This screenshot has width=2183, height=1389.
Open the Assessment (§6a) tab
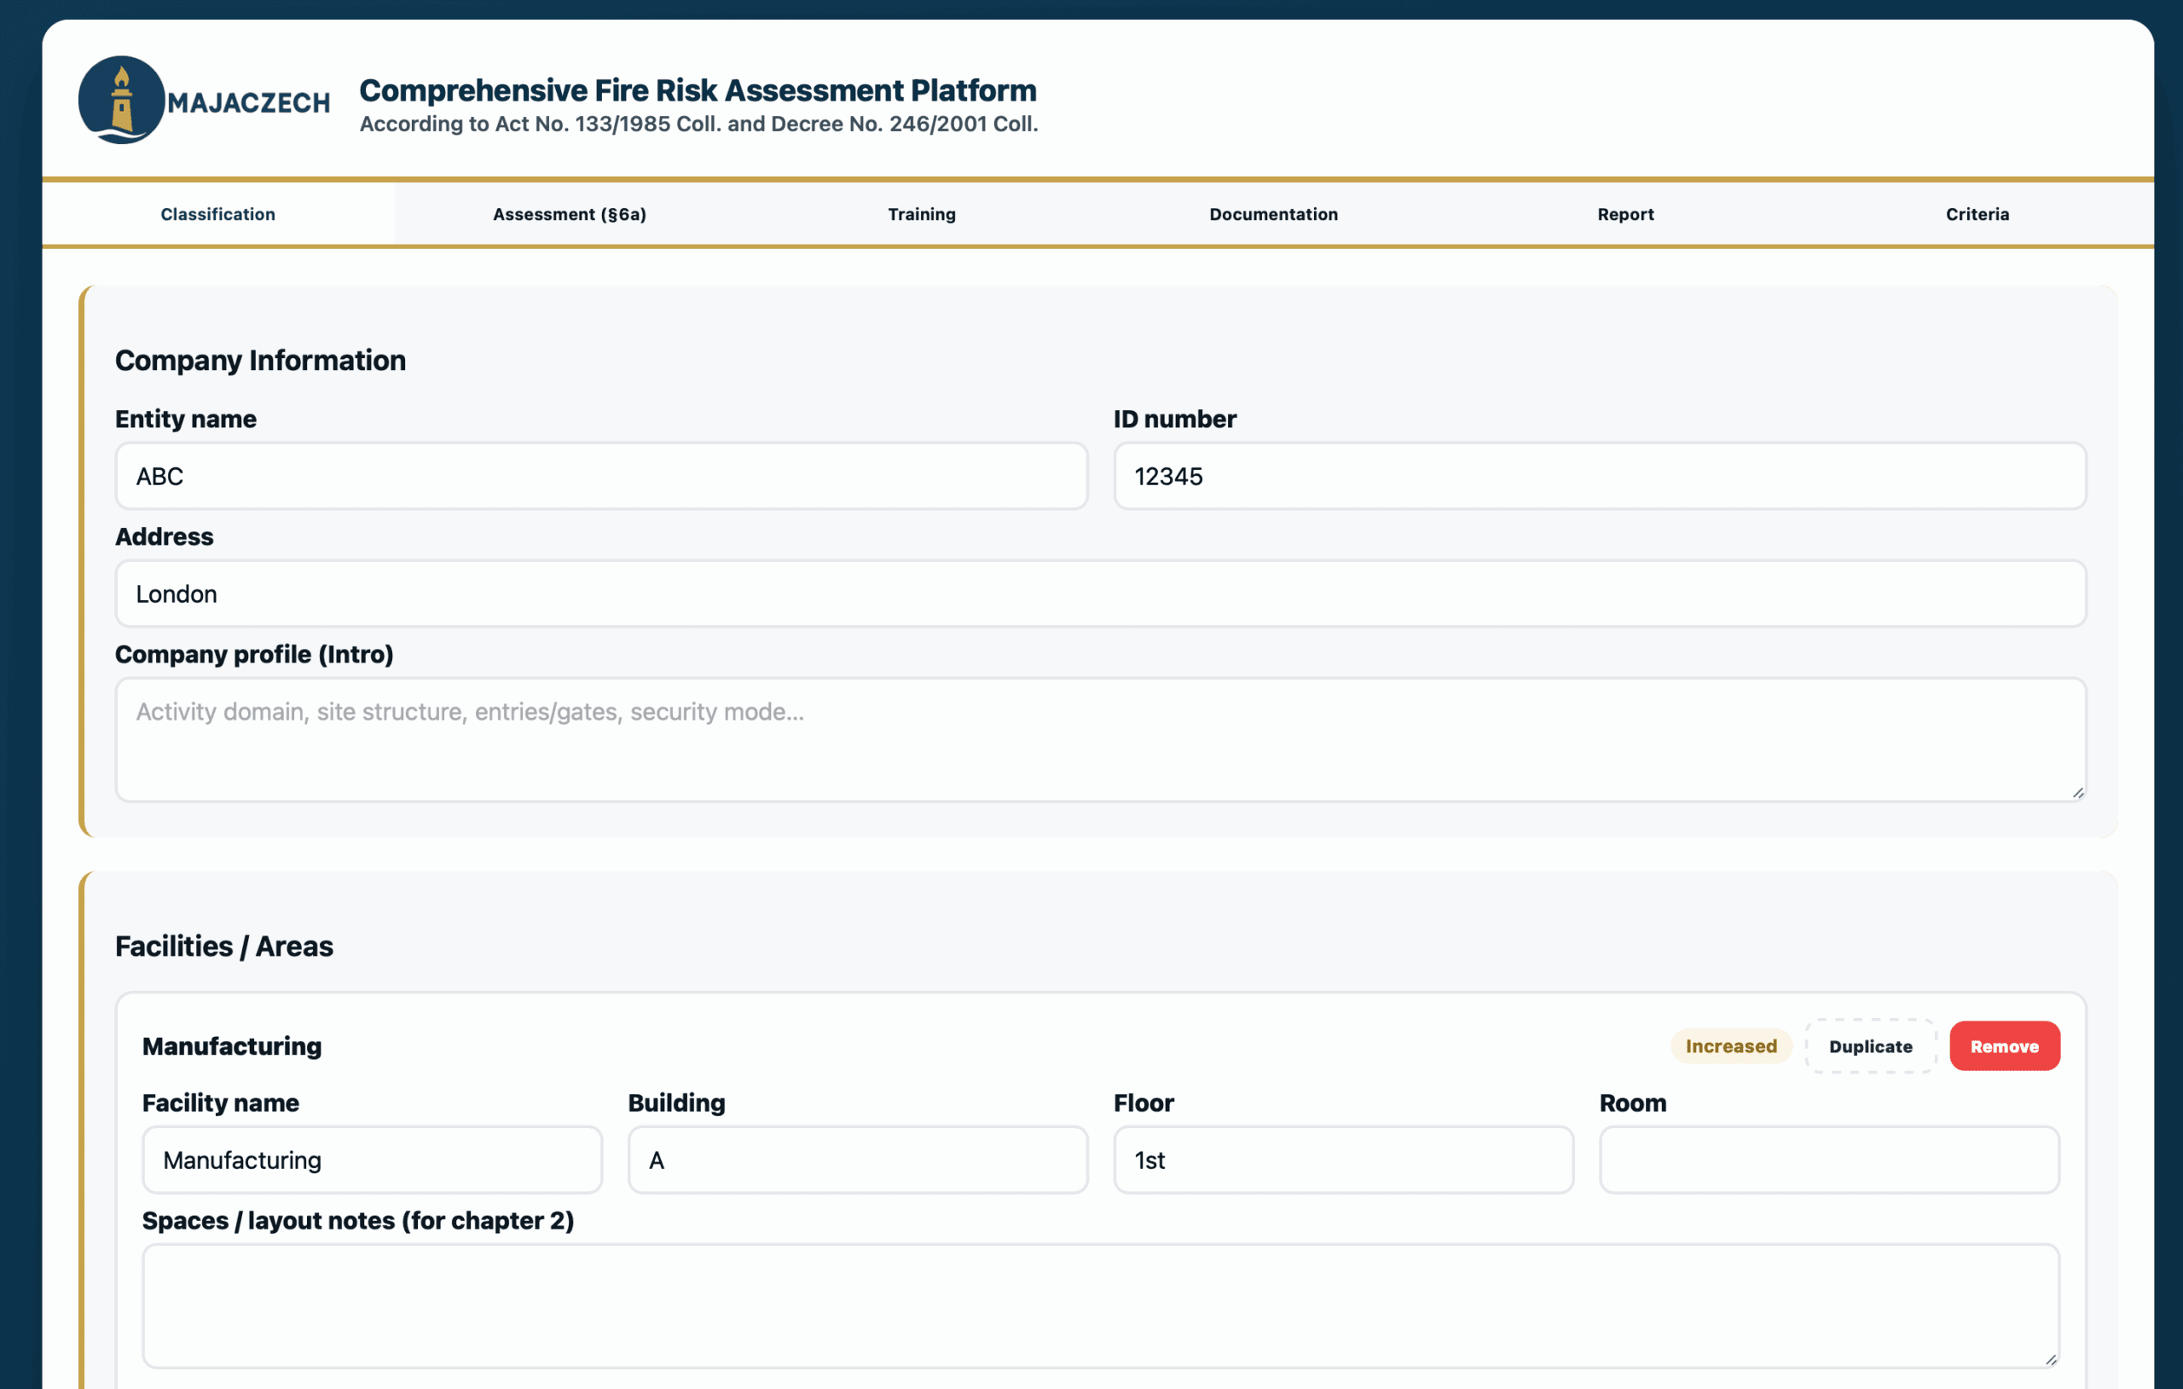tap(570, 214)
